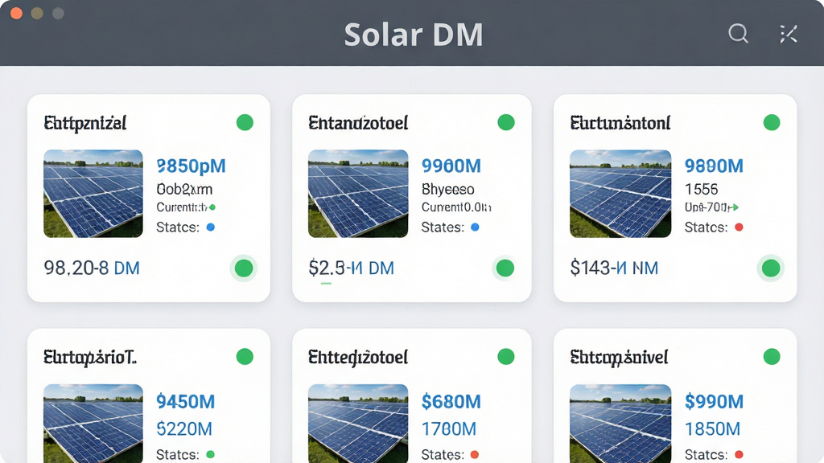The width and height of the screenshot is (824, 463).
Task: Select the Ehttedizotoel card title
Action: tap(358, 358)
